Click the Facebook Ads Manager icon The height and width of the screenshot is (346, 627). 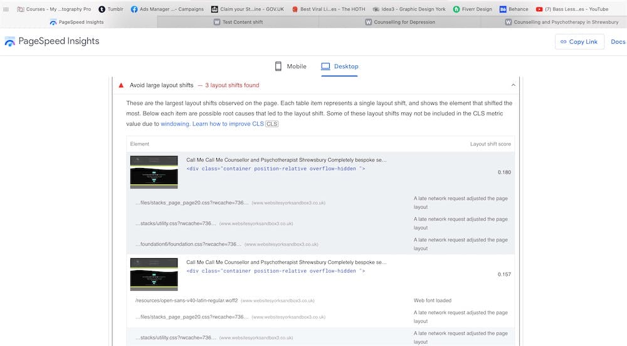coord(134,9)
